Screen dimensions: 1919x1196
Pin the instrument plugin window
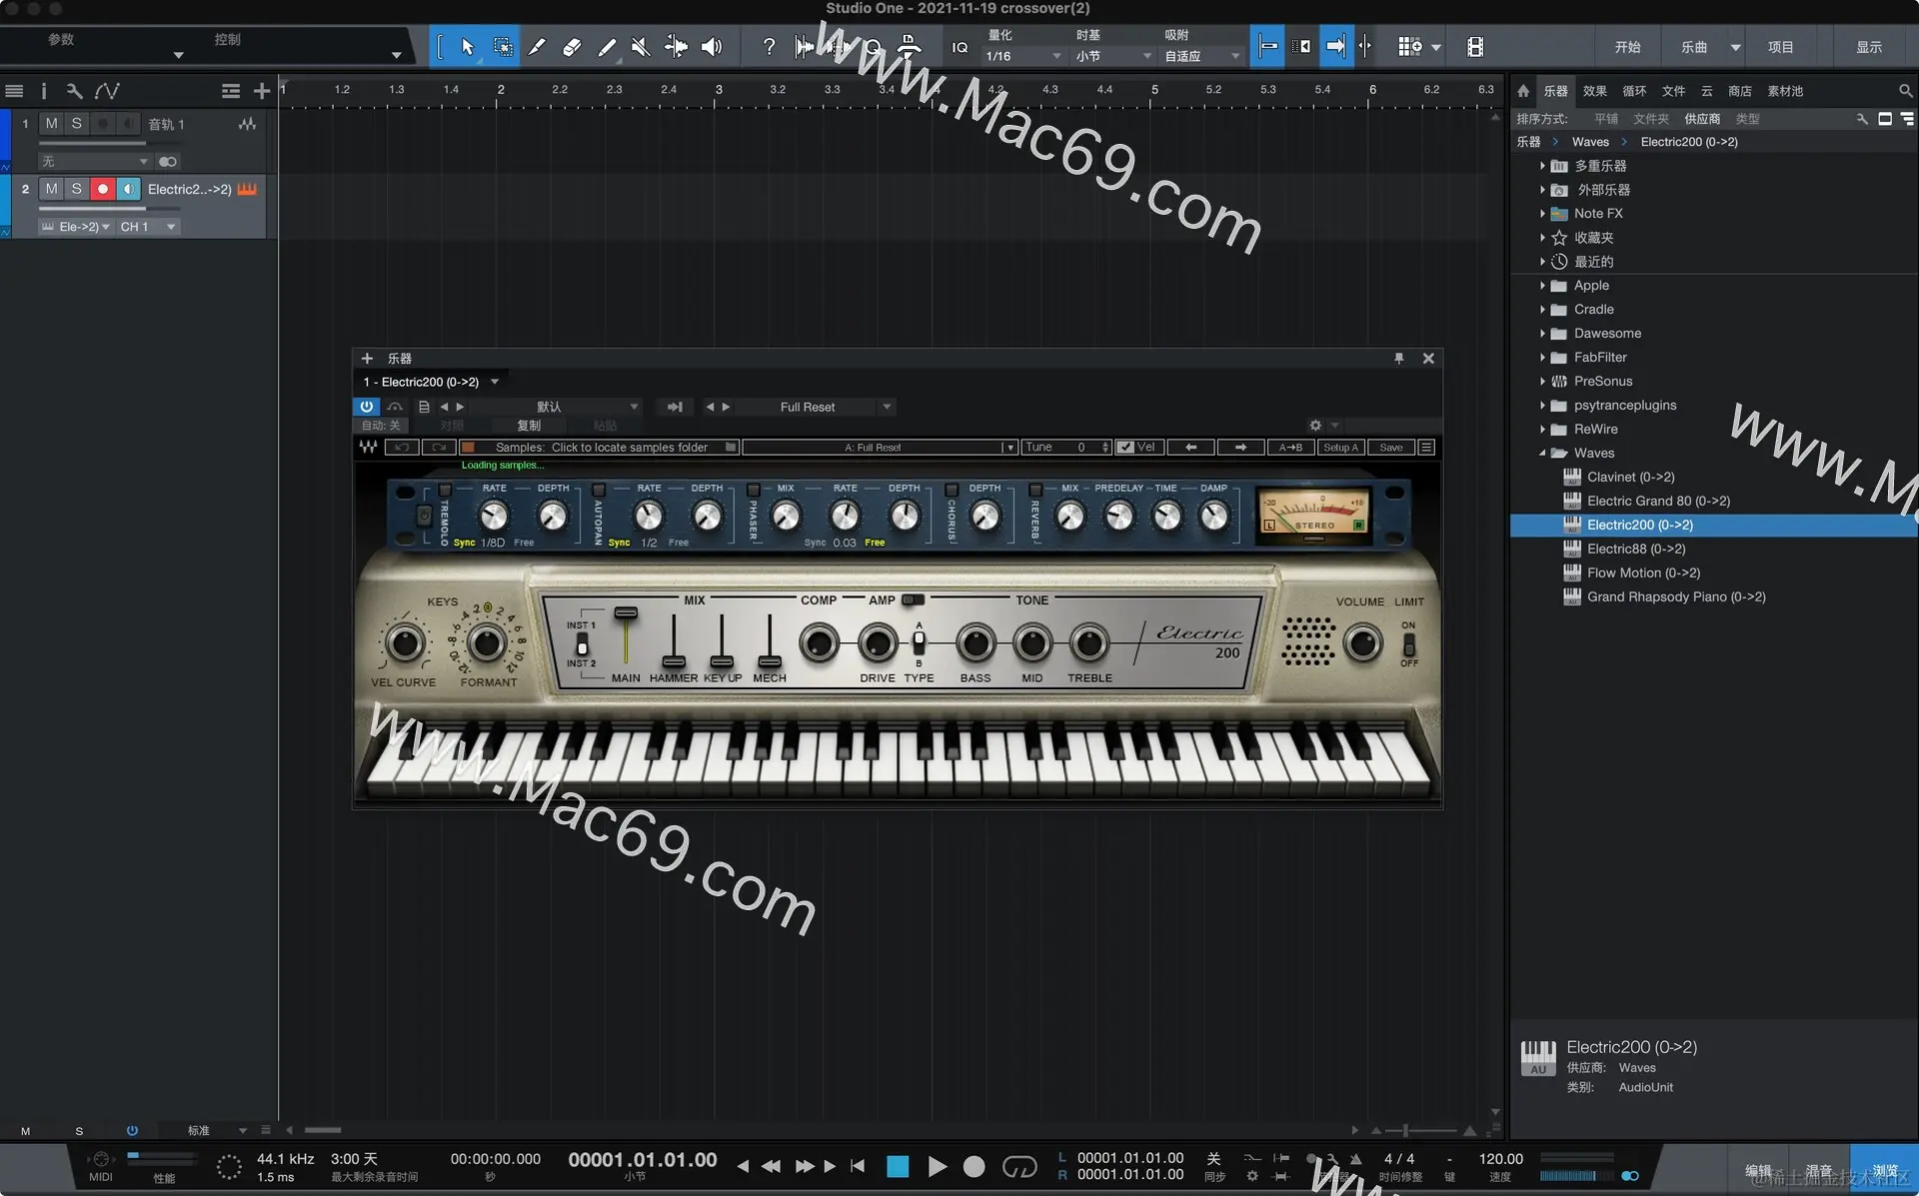pos(1398,359)
